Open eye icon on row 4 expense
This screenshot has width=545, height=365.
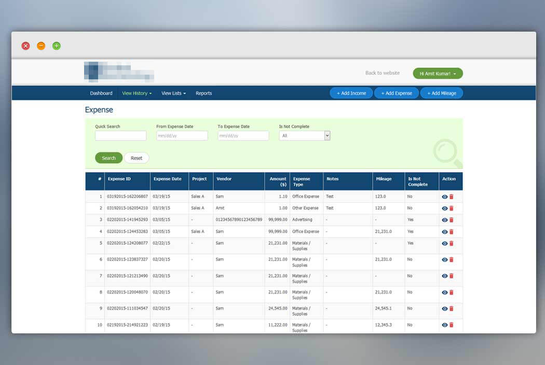(444, 232)
